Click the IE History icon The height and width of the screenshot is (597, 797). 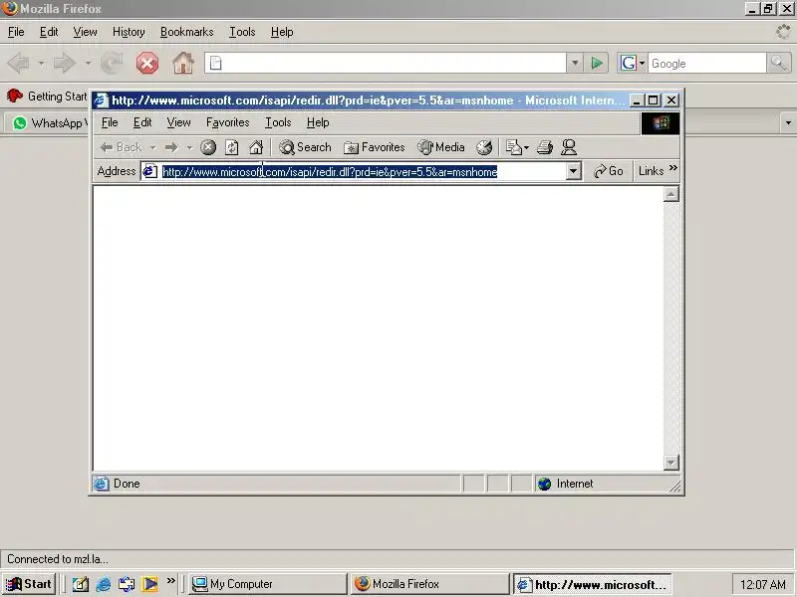pos(484,147)
